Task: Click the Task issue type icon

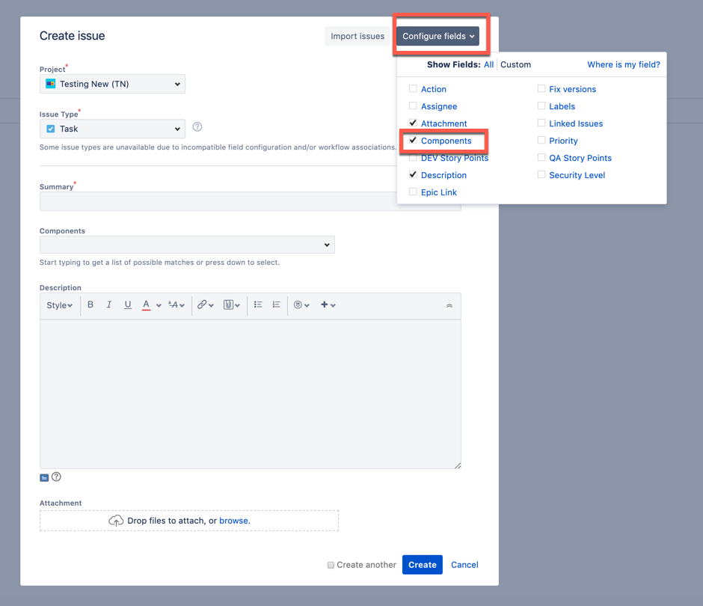Action: point(51,129)
